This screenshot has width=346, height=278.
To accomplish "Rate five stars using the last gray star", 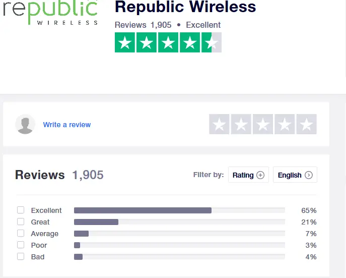I will 307,124.
